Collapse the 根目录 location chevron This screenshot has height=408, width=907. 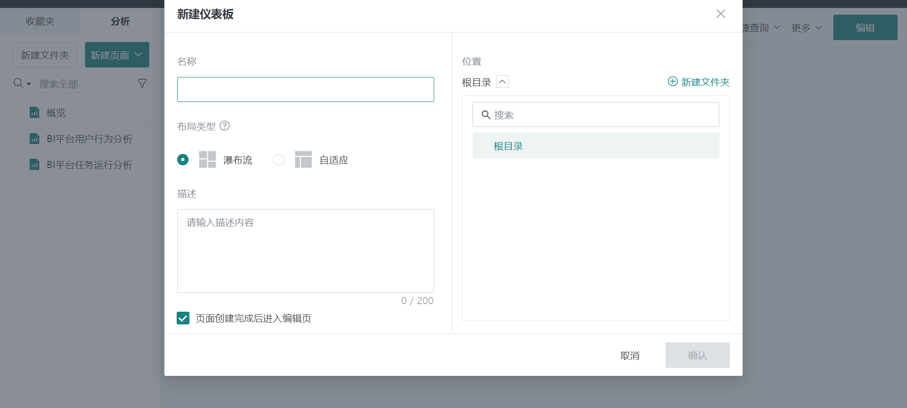(x=502, y=82)
